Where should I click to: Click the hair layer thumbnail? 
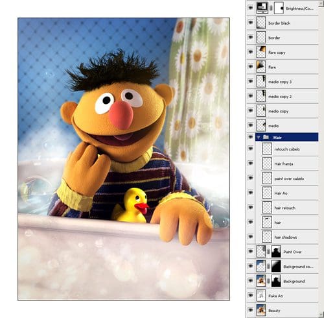(267, 222)
